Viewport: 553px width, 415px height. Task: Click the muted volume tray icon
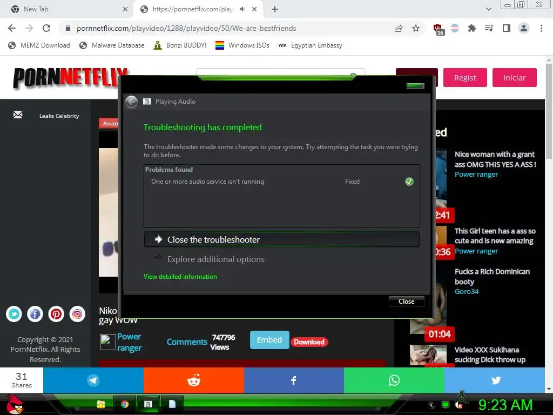pyautogui.click(x=458, y=405)
